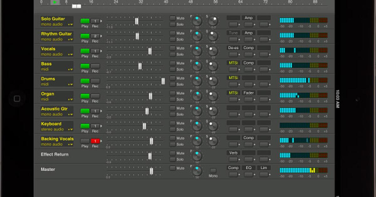Open the Comp effect on the Bass track

coord(248,63)
